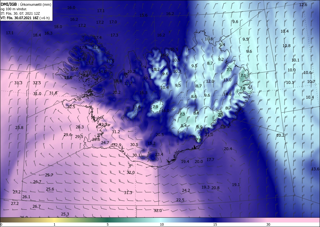This screenshot has height=227, width=320.
Task: Click the 30.1 value on the map
Action: pos(136,155)
